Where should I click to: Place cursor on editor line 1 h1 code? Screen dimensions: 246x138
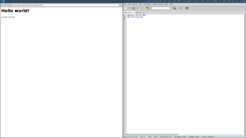(x=136, y=15)
